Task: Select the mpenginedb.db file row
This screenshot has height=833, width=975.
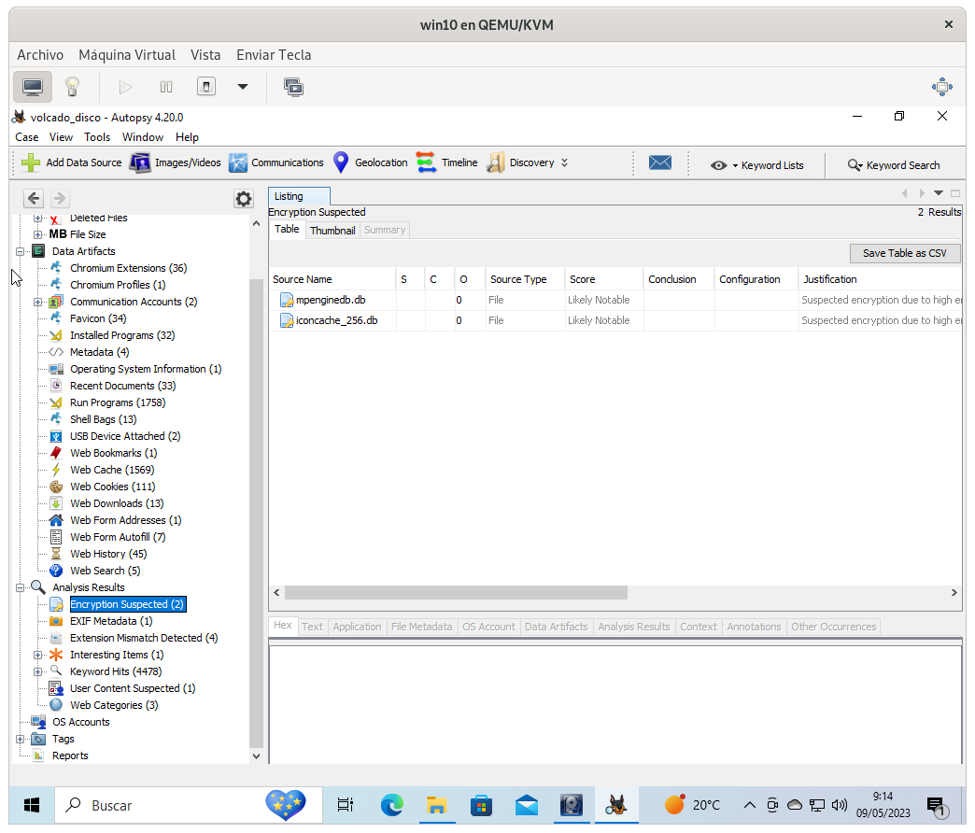Action: tap(330, 300)
